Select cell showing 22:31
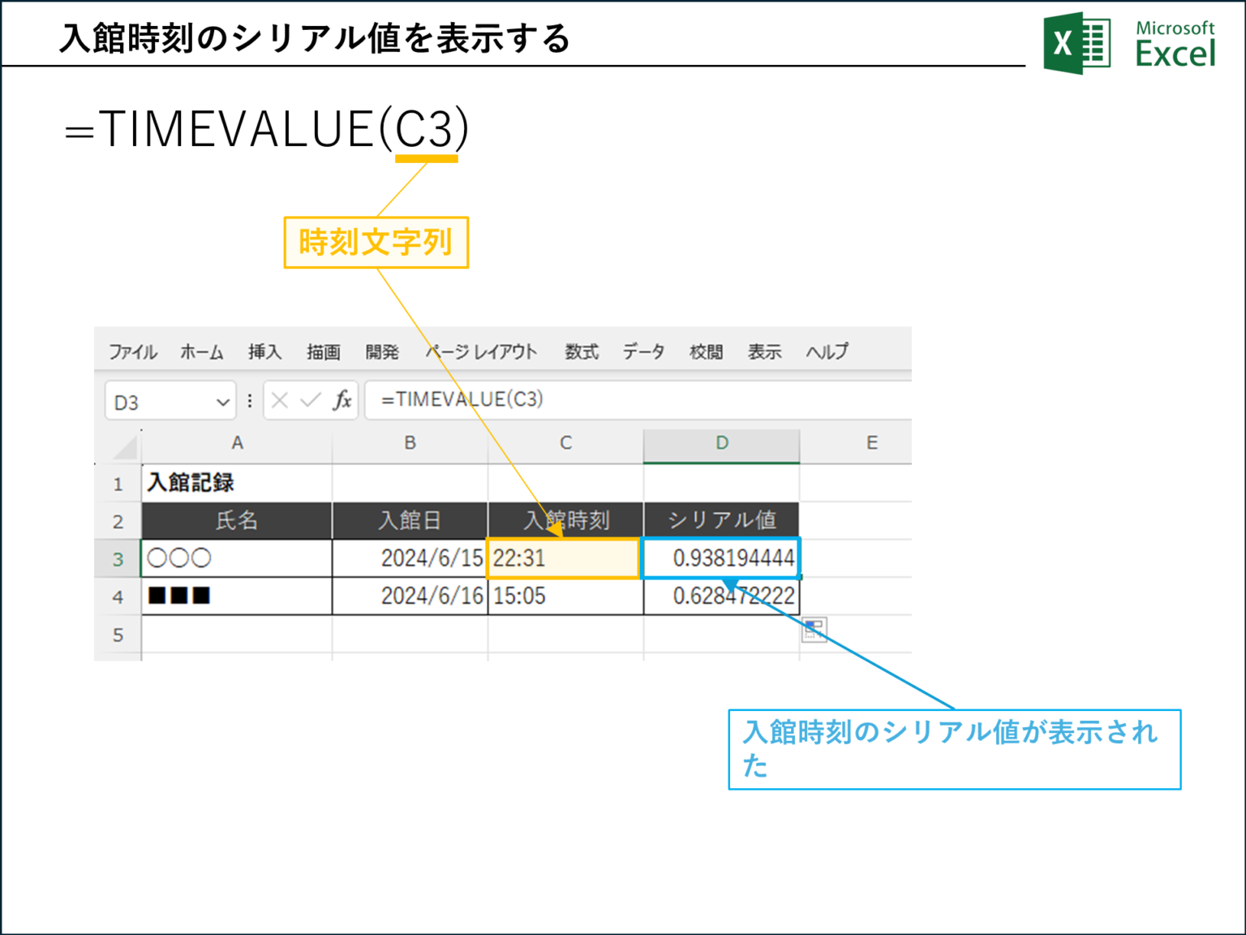Image resolution: width=1246 pixels, height=935 pixels. [564, 558]
